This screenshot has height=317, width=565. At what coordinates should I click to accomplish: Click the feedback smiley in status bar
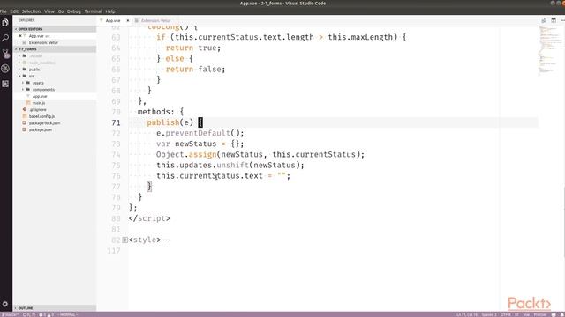[x=554, y=315]
